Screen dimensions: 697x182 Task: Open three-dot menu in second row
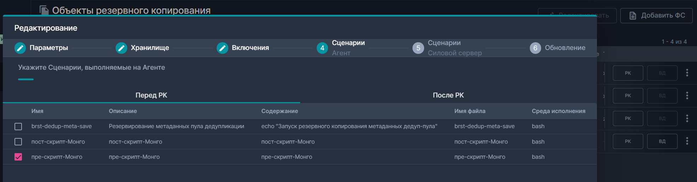(x=687, y=95)
